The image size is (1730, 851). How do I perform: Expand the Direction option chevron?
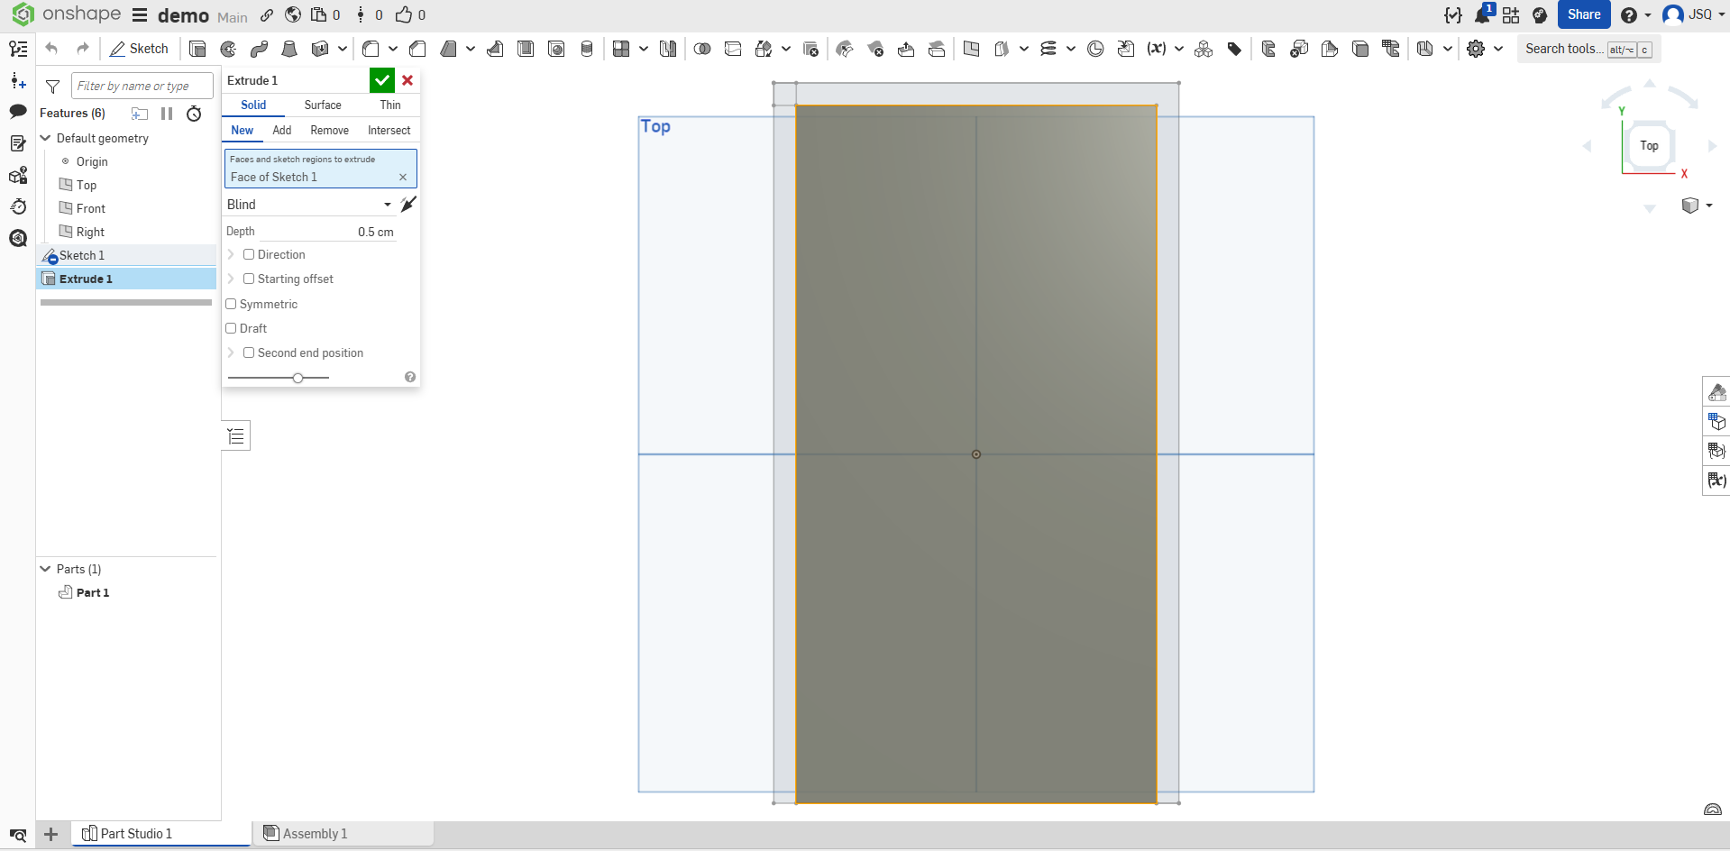(231, 254)
